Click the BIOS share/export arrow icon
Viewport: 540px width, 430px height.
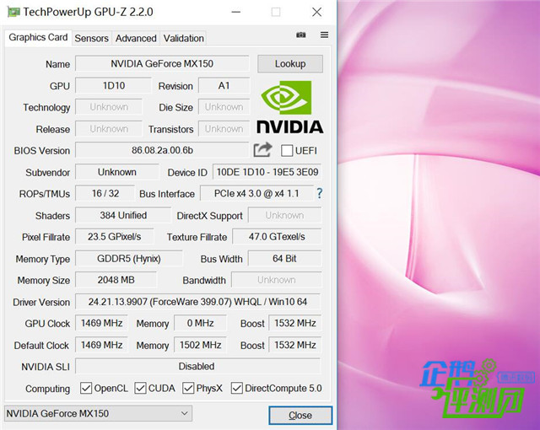click(262, 150)
